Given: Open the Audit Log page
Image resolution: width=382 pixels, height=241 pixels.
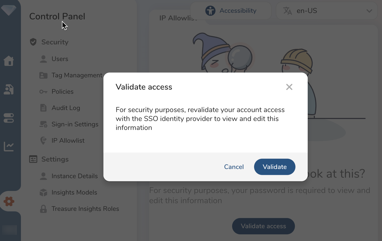Looking at the screenshot, I should (66, 108).
